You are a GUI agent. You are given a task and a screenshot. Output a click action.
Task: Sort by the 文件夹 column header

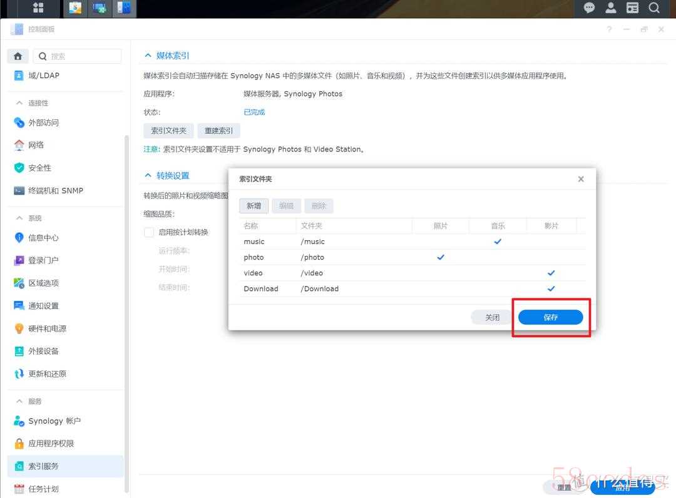354,226
